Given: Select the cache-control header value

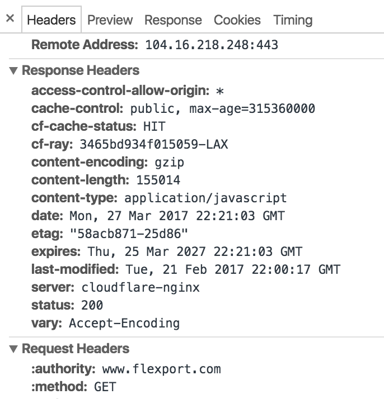Looking at the screenshot, I should click(223, 108).
